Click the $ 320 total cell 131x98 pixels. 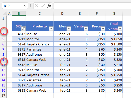click(114, 60)
